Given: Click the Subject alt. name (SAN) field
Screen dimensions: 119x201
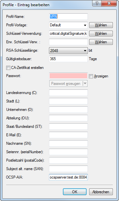Looking at the screenshot, I should pyautogui.click(x=68, y=169).
